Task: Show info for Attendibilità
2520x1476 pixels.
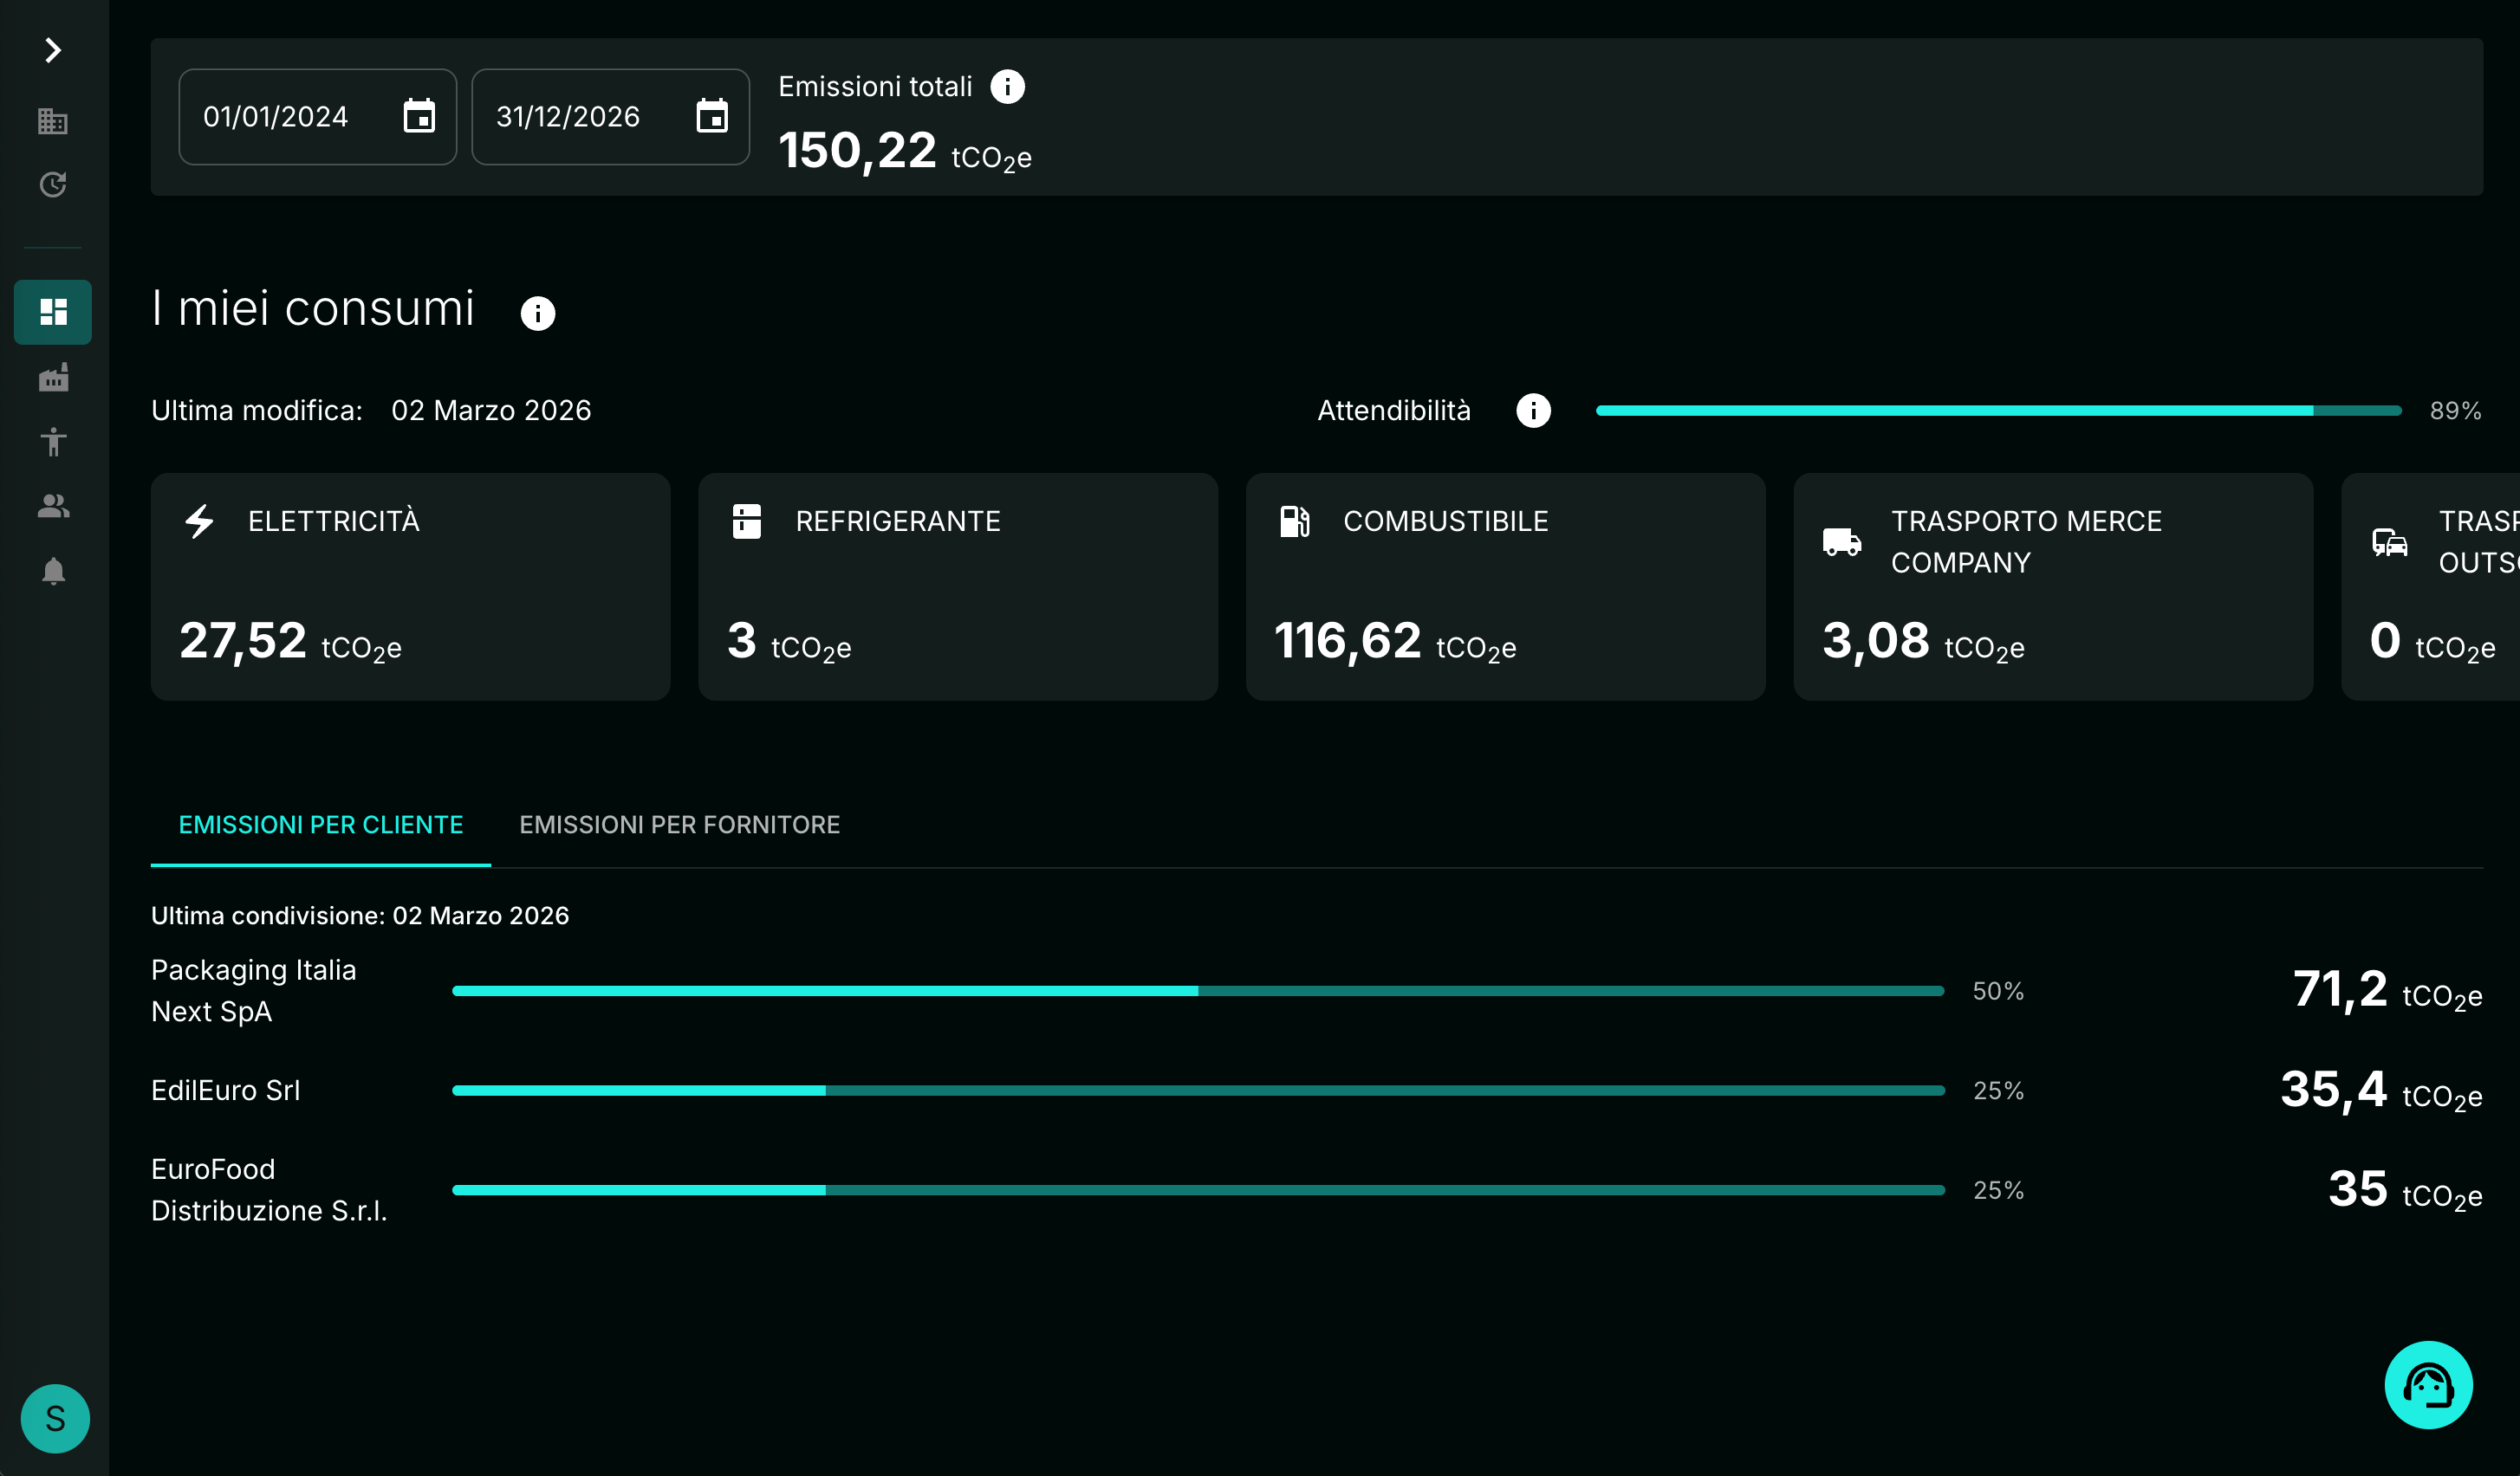Action: pyautogui.click(x=1533, y=411)
